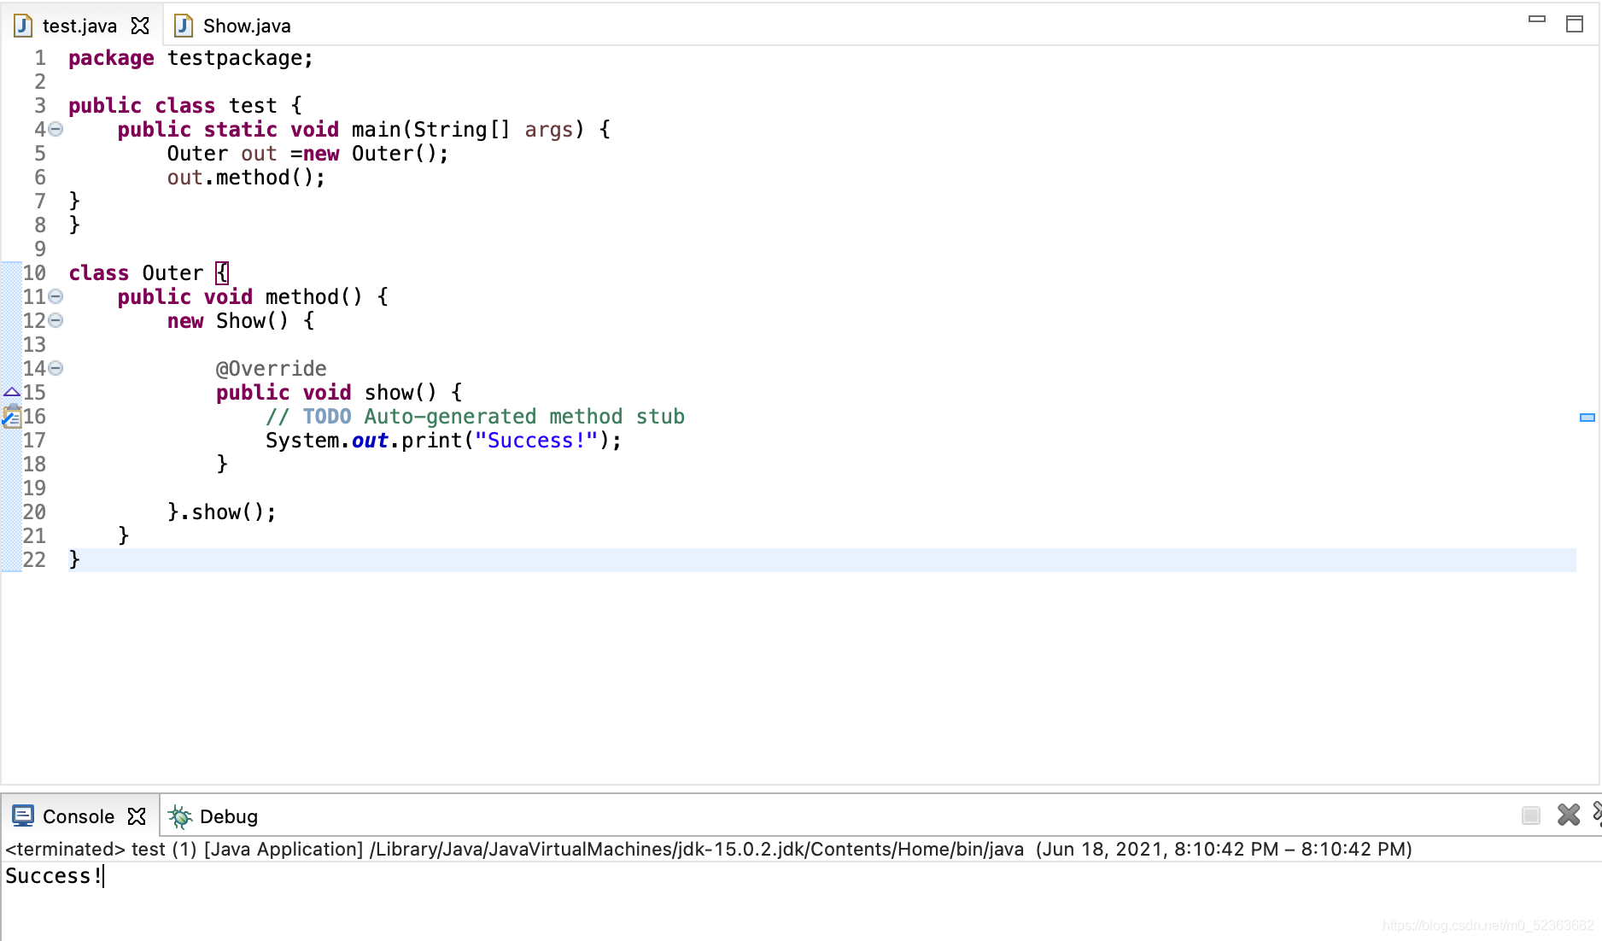Click 'Outer()' constructor call on line 5

pos(394,154)
